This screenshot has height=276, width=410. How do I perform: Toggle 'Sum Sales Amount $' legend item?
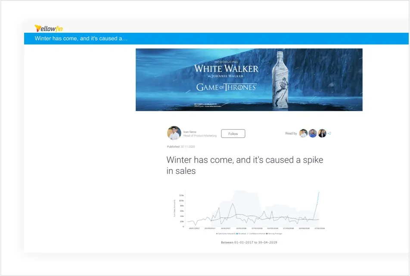point(226,234)
